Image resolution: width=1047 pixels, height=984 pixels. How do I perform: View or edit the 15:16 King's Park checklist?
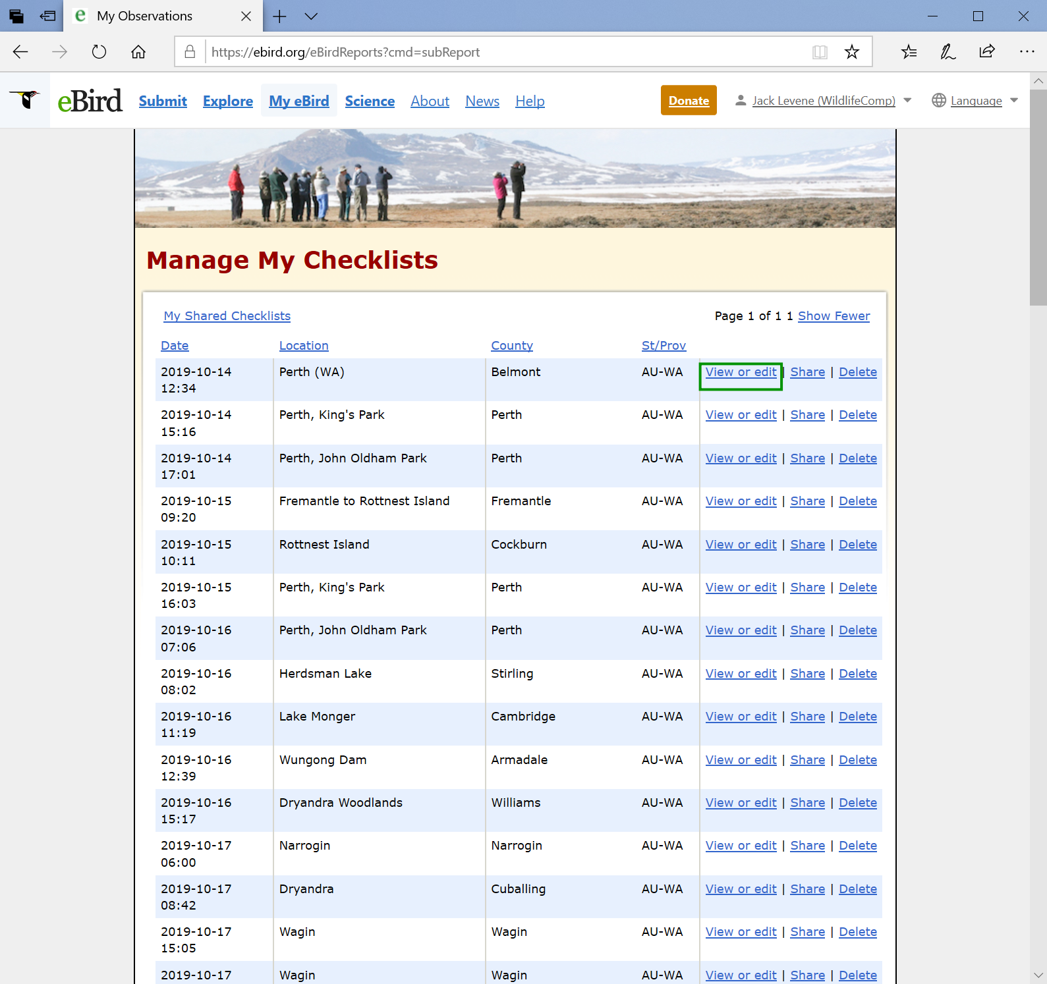point(741,414)
